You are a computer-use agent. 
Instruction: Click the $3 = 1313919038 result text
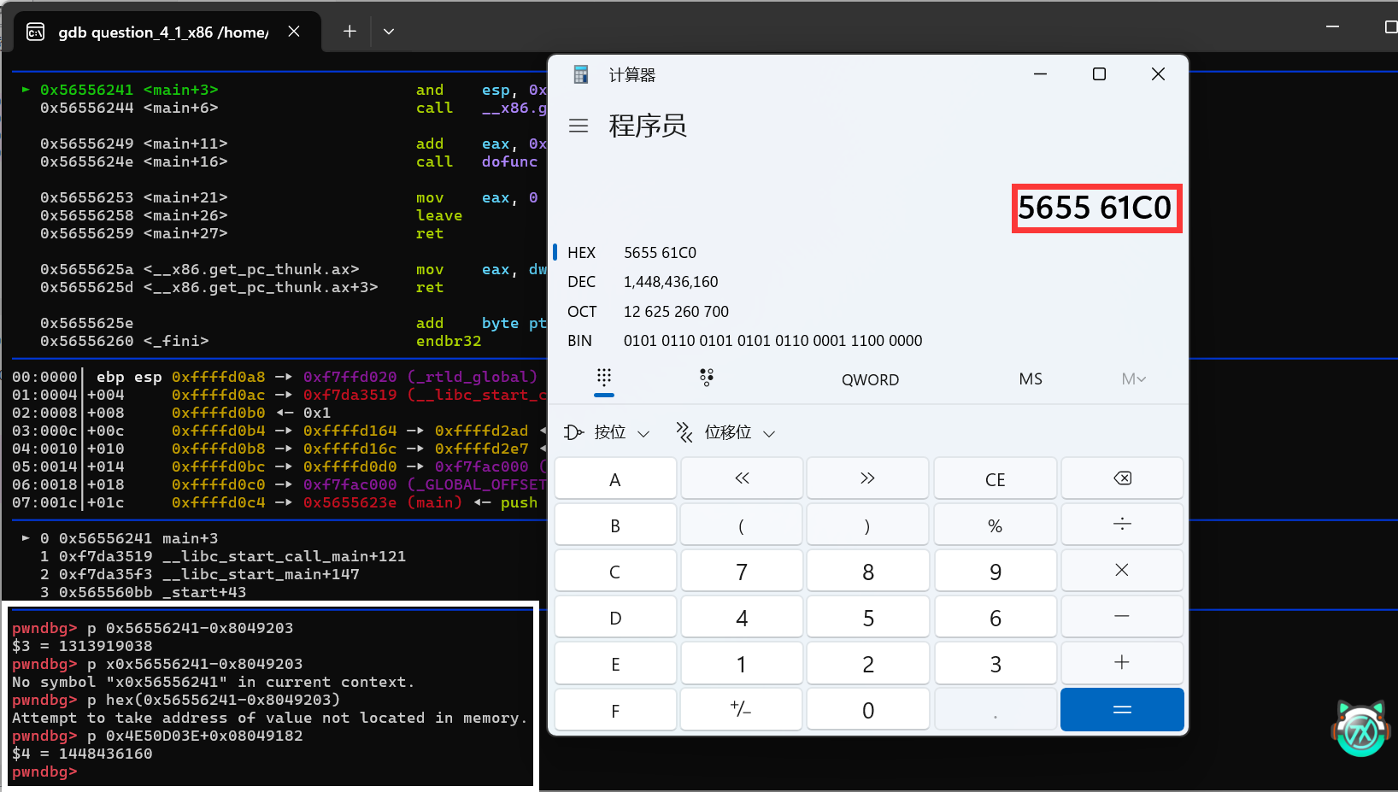point(82,646)
